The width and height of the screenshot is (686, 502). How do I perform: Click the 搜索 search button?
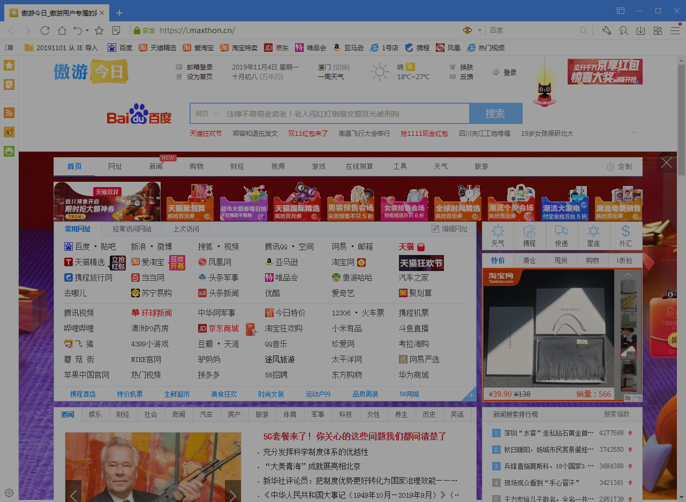pos(496,113)
